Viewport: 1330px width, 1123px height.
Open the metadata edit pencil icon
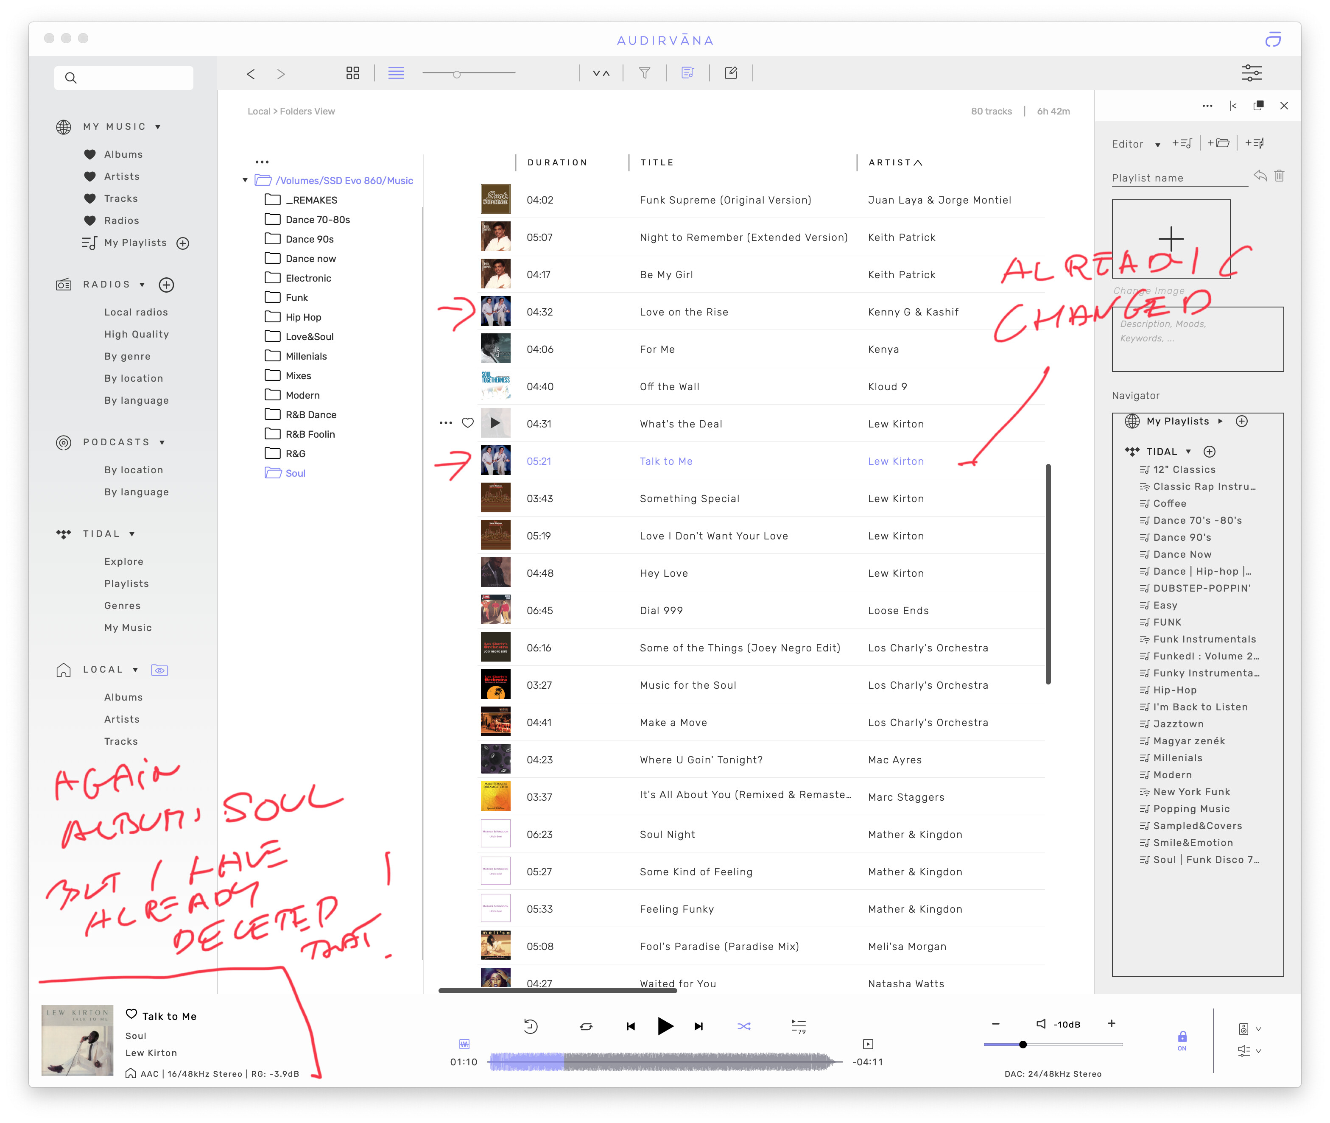[730, 73]
